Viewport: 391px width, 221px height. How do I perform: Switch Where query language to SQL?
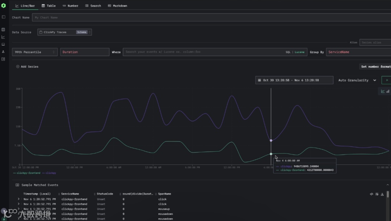[288, 52]
